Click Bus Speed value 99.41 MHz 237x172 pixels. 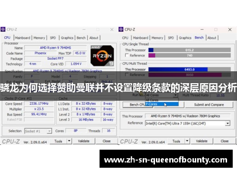coord(39,114)
